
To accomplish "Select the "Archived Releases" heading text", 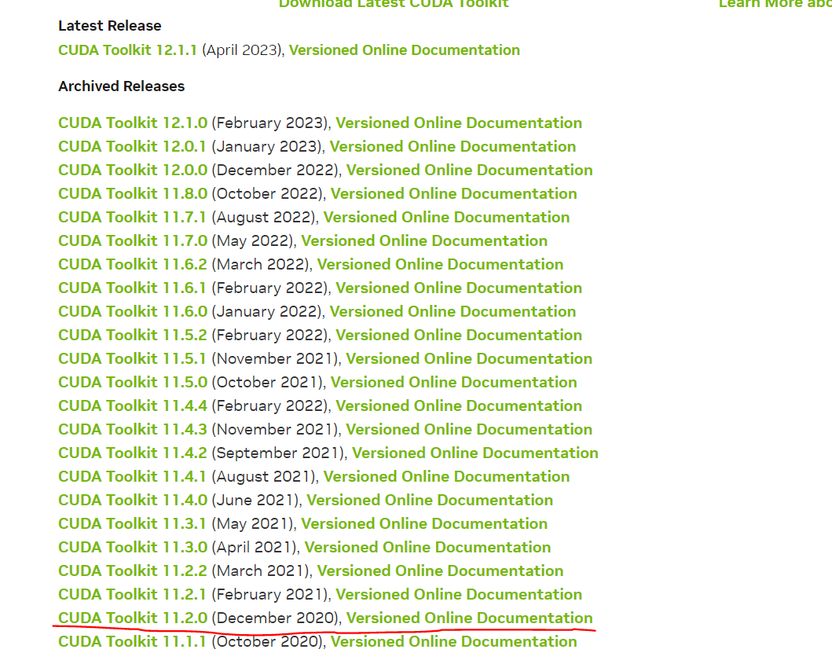I will click(122, 86).
